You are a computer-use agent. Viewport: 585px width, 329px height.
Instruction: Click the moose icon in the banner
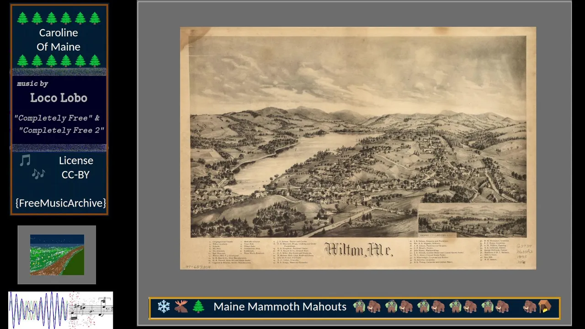coord(181,307)
